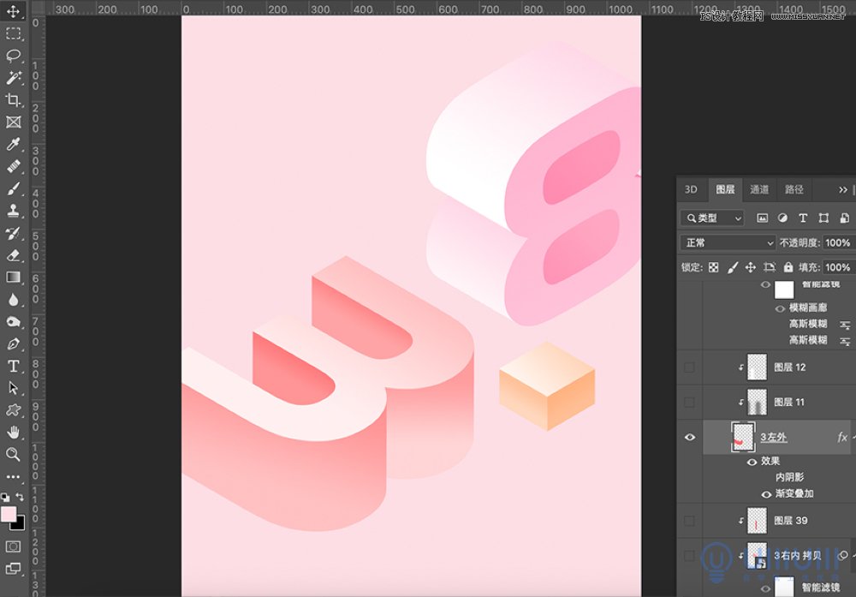Click the pink foreground color swatch

[9, 514]
